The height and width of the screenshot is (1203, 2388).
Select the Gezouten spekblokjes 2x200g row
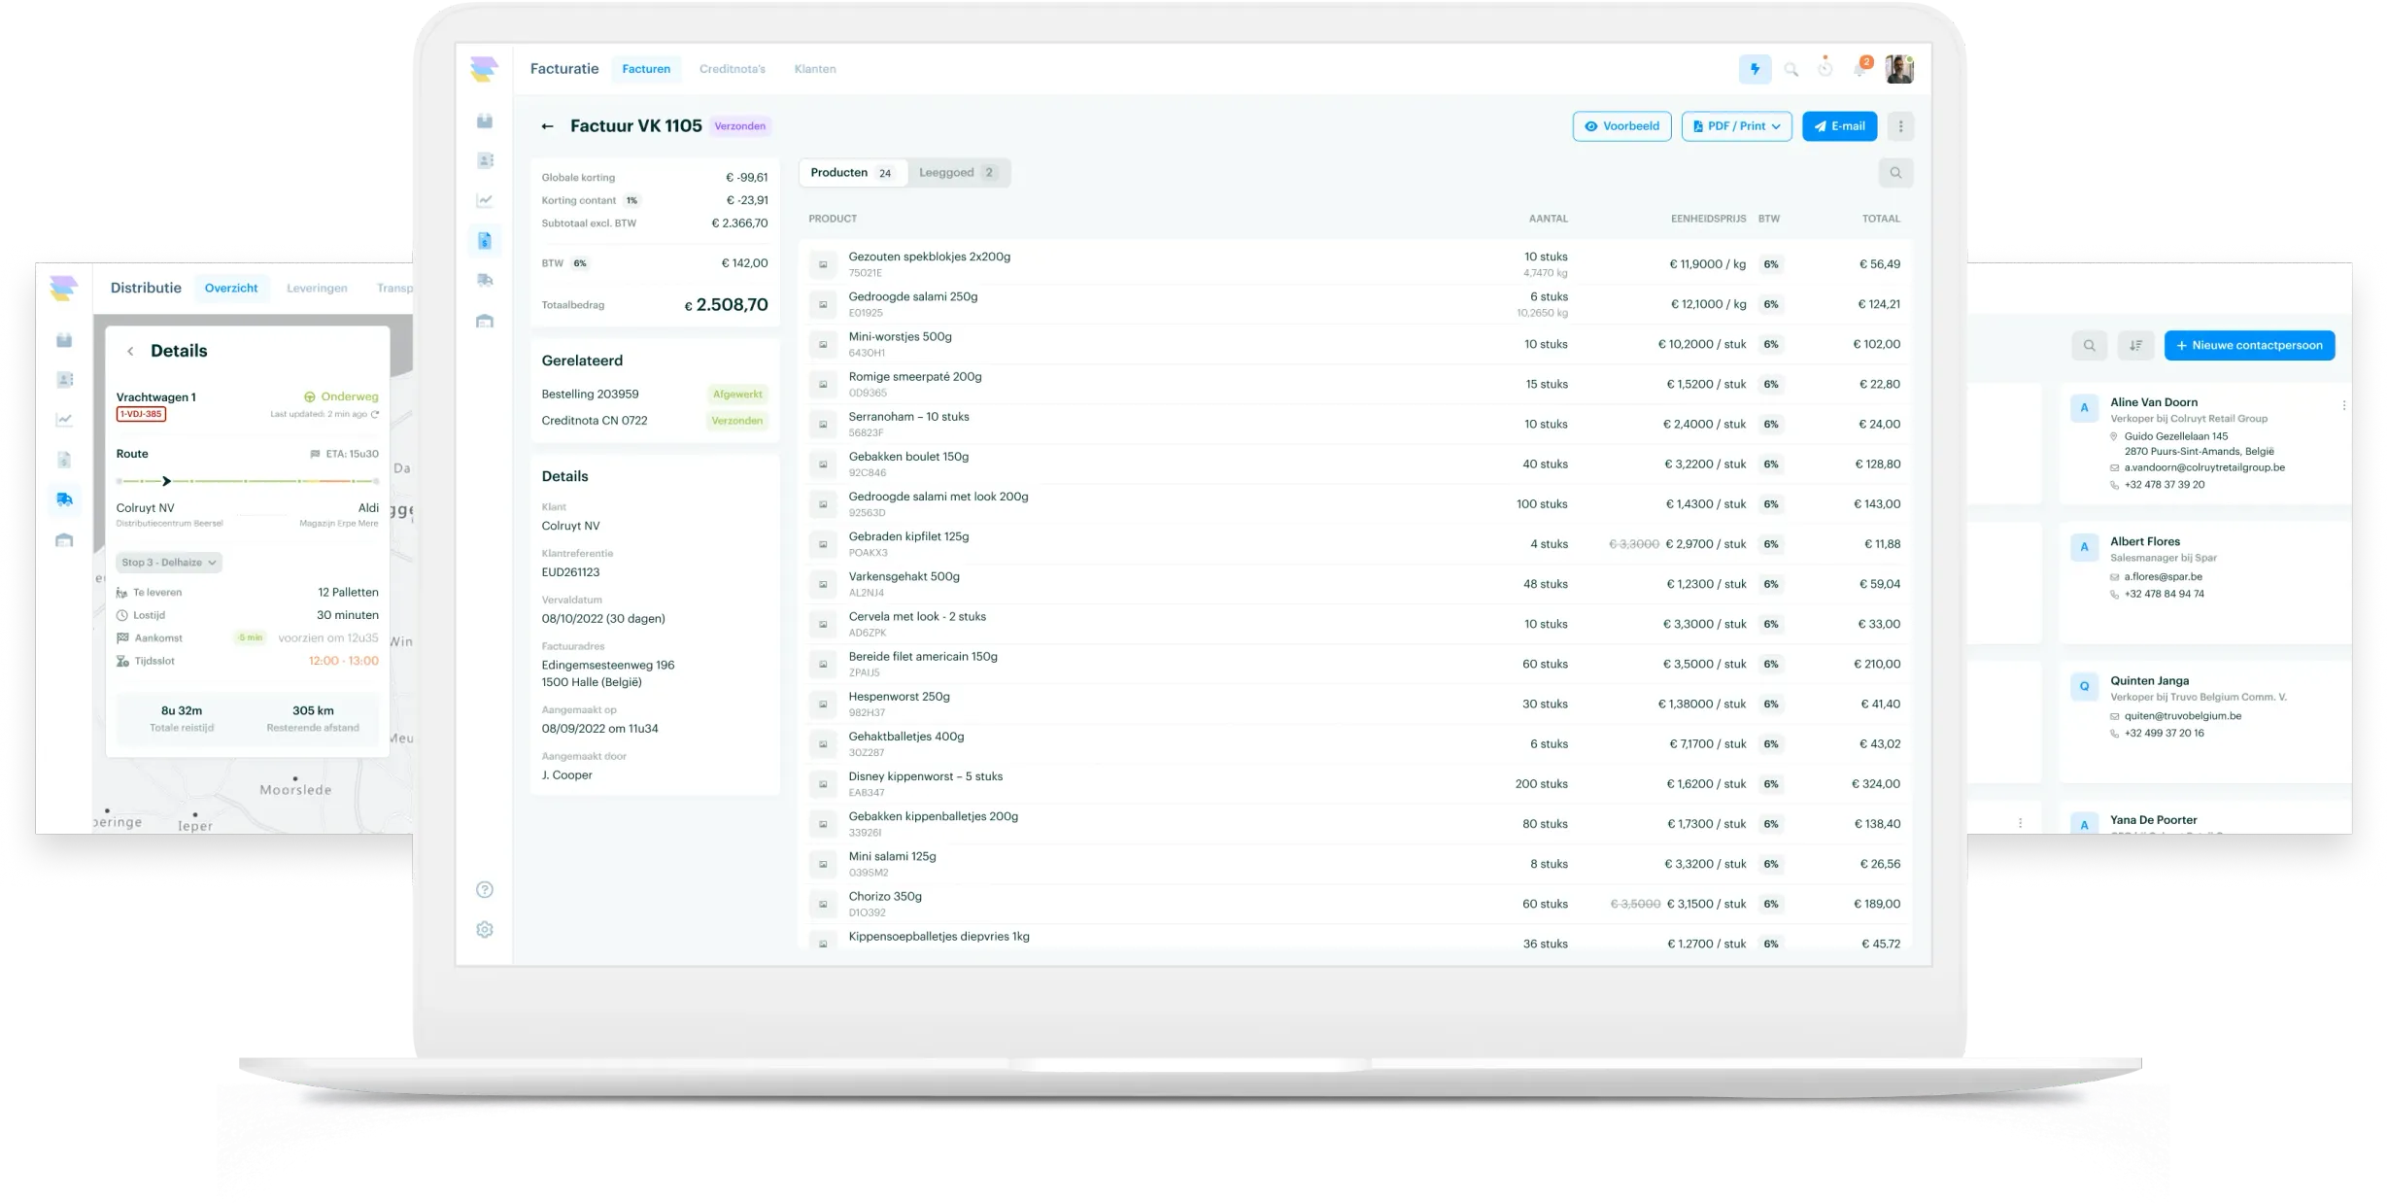(x=1354, y=264)
